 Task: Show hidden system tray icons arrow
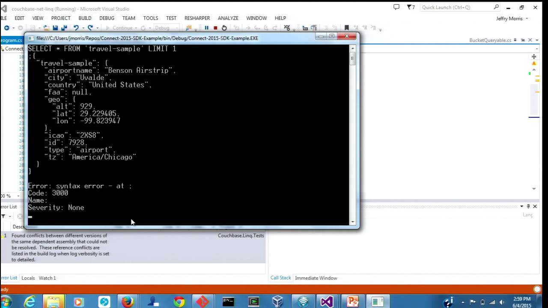(463, 302)
